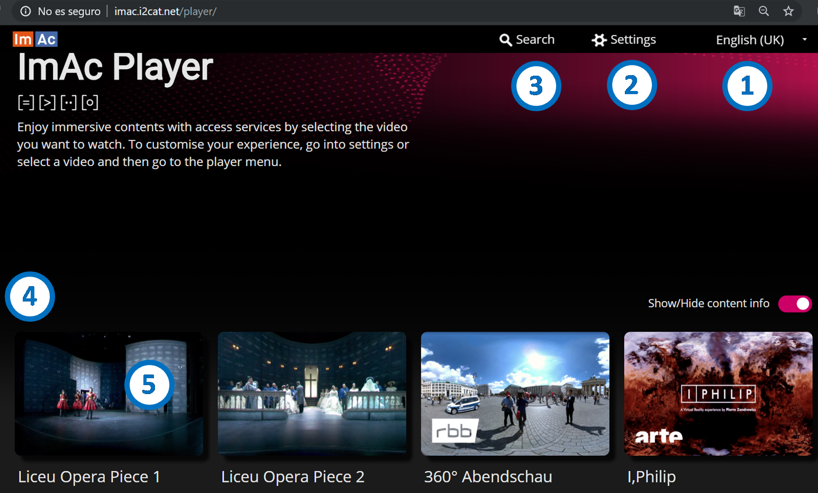Click the Search magnifying glass icon

tap(505, 40)
